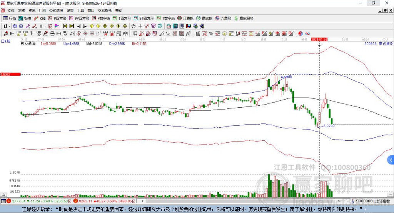The width and height of the screenshot is (394, 213).
Task: Expand the 日 period dropdown arrow
Action: pyautogui.click(x=9, y=26)
